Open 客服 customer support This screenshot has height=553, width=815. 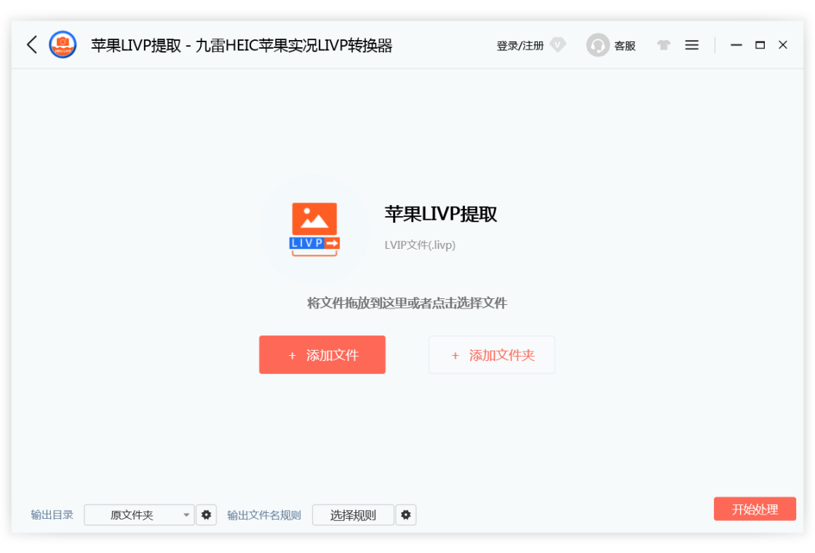pyautogui.click(x=625, y=46)
